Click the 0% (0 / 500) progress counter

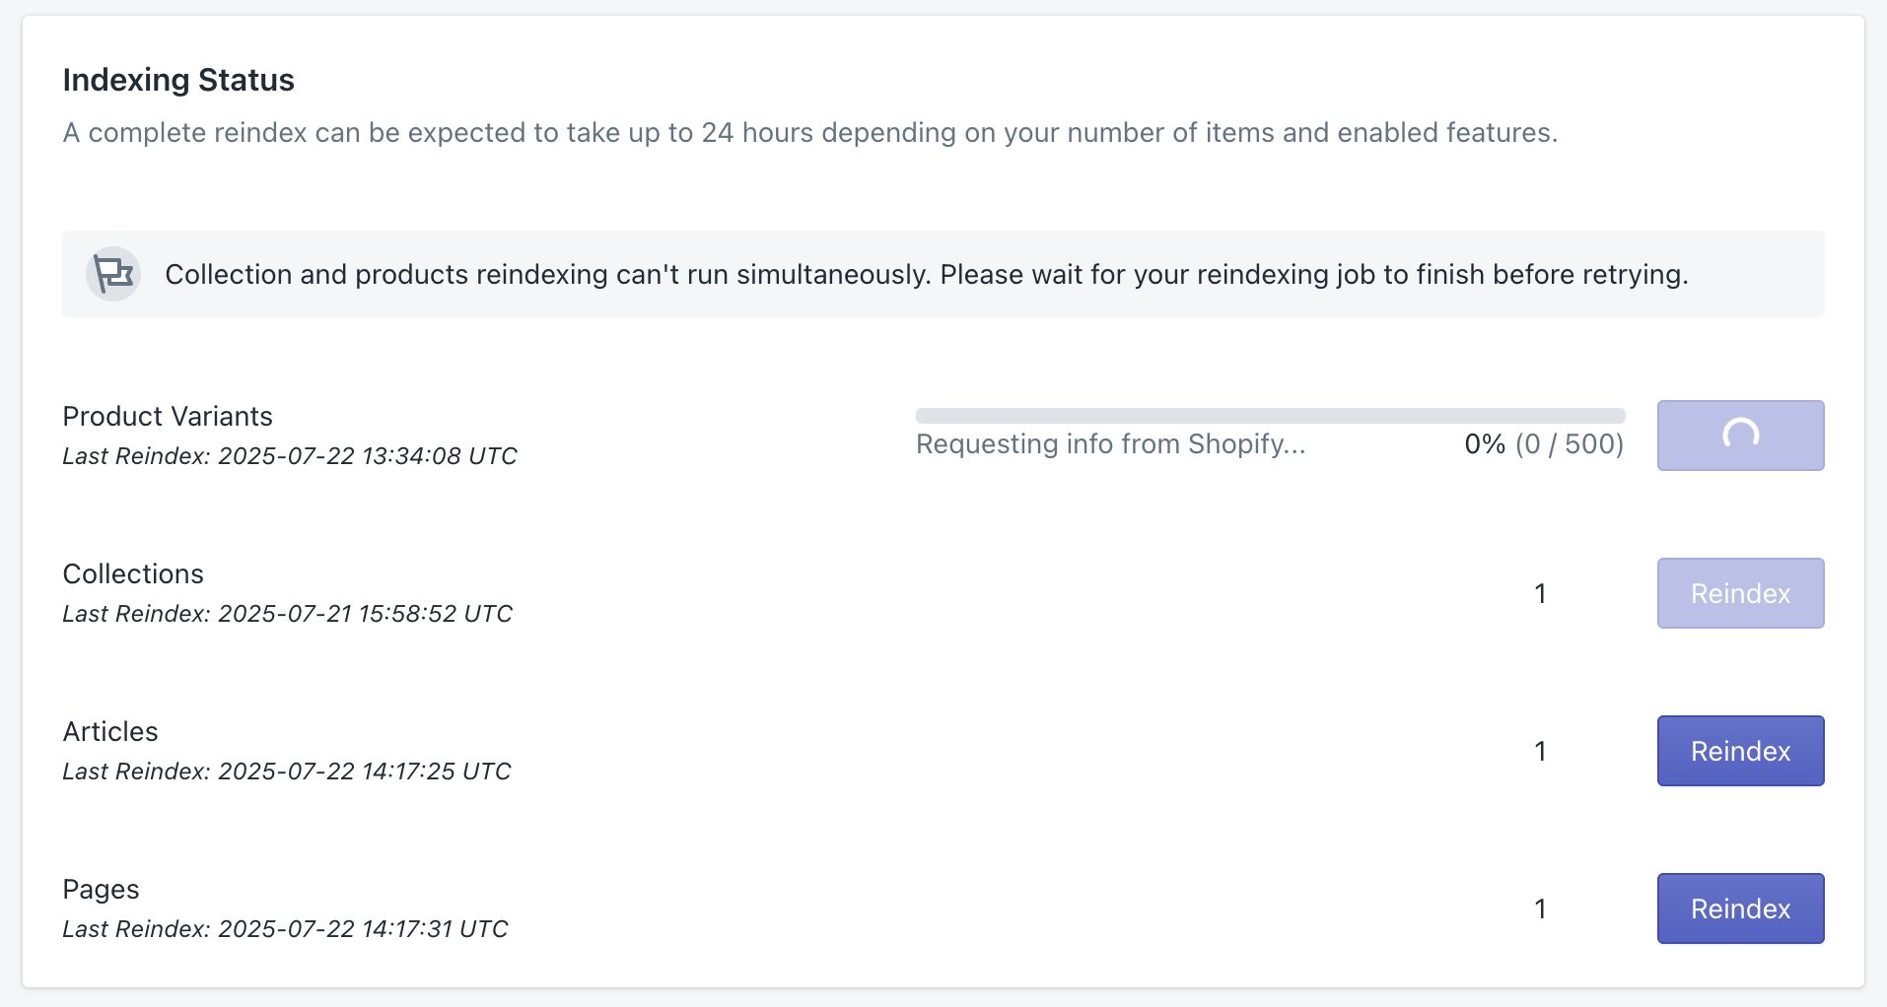pyautogui.click(x=1543, y=444)
